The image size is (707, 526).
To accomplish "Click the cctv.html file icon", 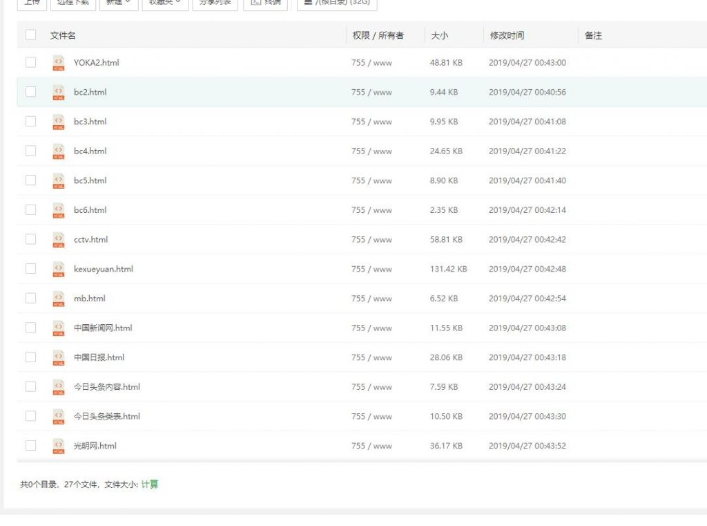I will point(59,240).
